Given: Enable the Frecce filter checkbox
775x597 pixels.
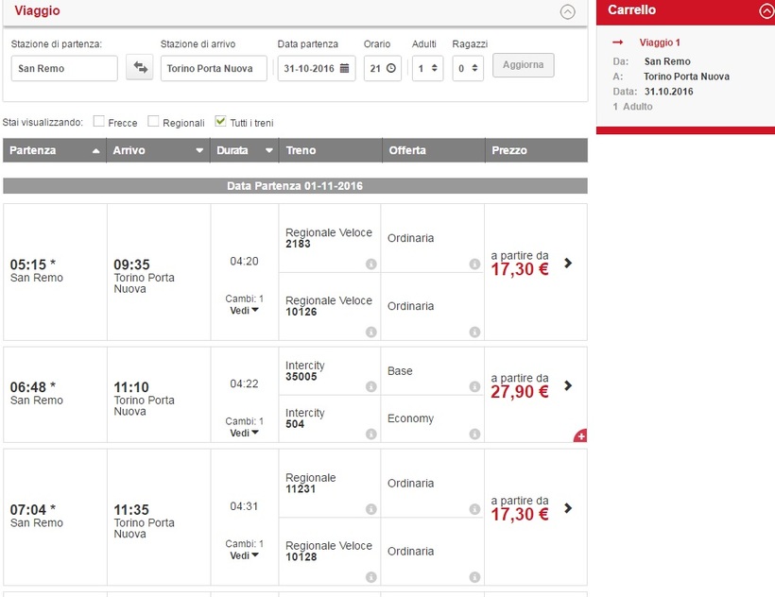Looking at the screenshot, I should pos(99,122).
